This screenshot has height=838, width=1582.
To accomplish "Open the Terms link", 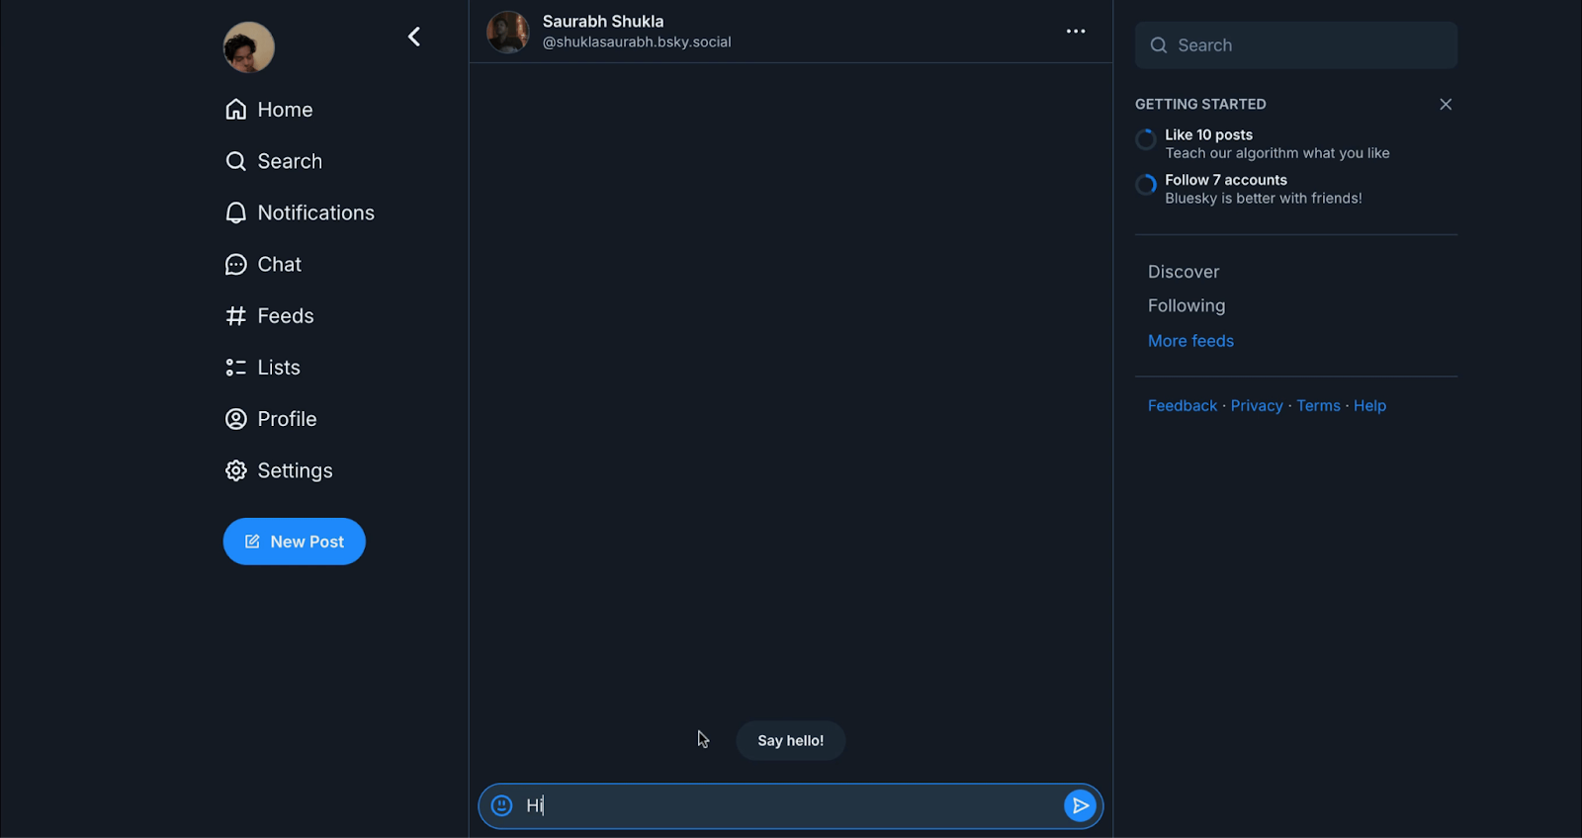I will click(x=1319, y=406).
